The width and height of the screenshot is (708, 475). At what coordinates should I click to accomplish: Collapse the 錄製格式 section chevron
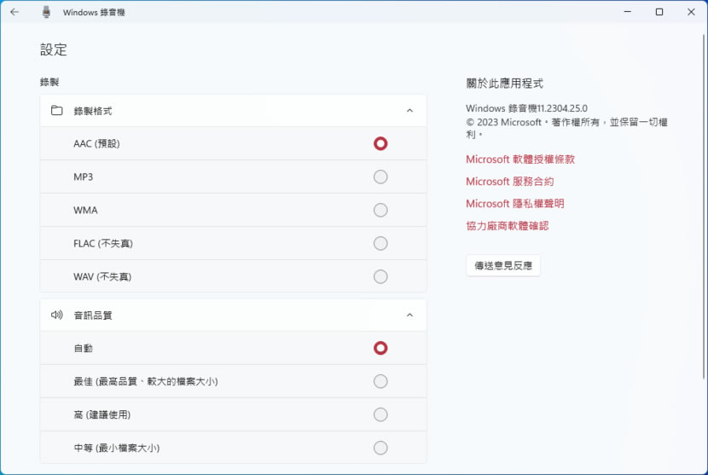(409, 111)
